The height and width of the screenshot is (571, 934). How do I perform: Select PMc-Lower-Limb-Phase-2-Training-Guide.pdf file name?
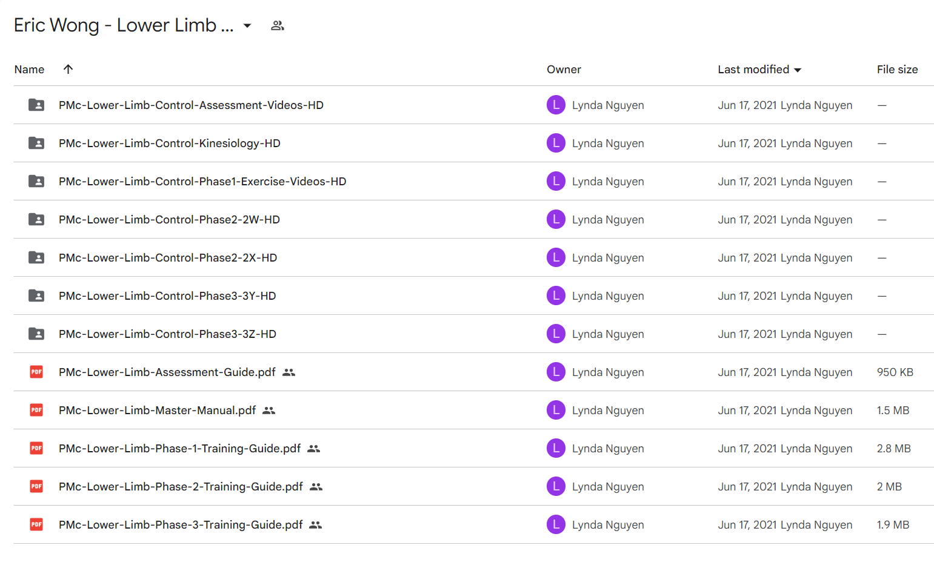pos(181,487)
